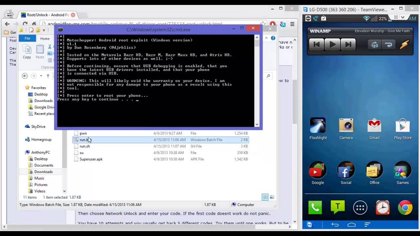The image size is (420, 236).
Task: Toggle Winamp repeat mode button
Action: pos(388,45)
